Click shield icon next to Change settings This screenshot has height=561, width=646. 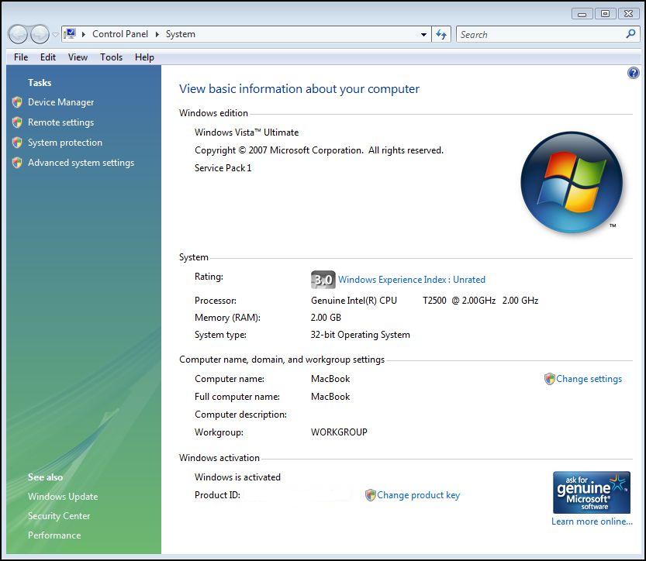(x=549, y=379)
